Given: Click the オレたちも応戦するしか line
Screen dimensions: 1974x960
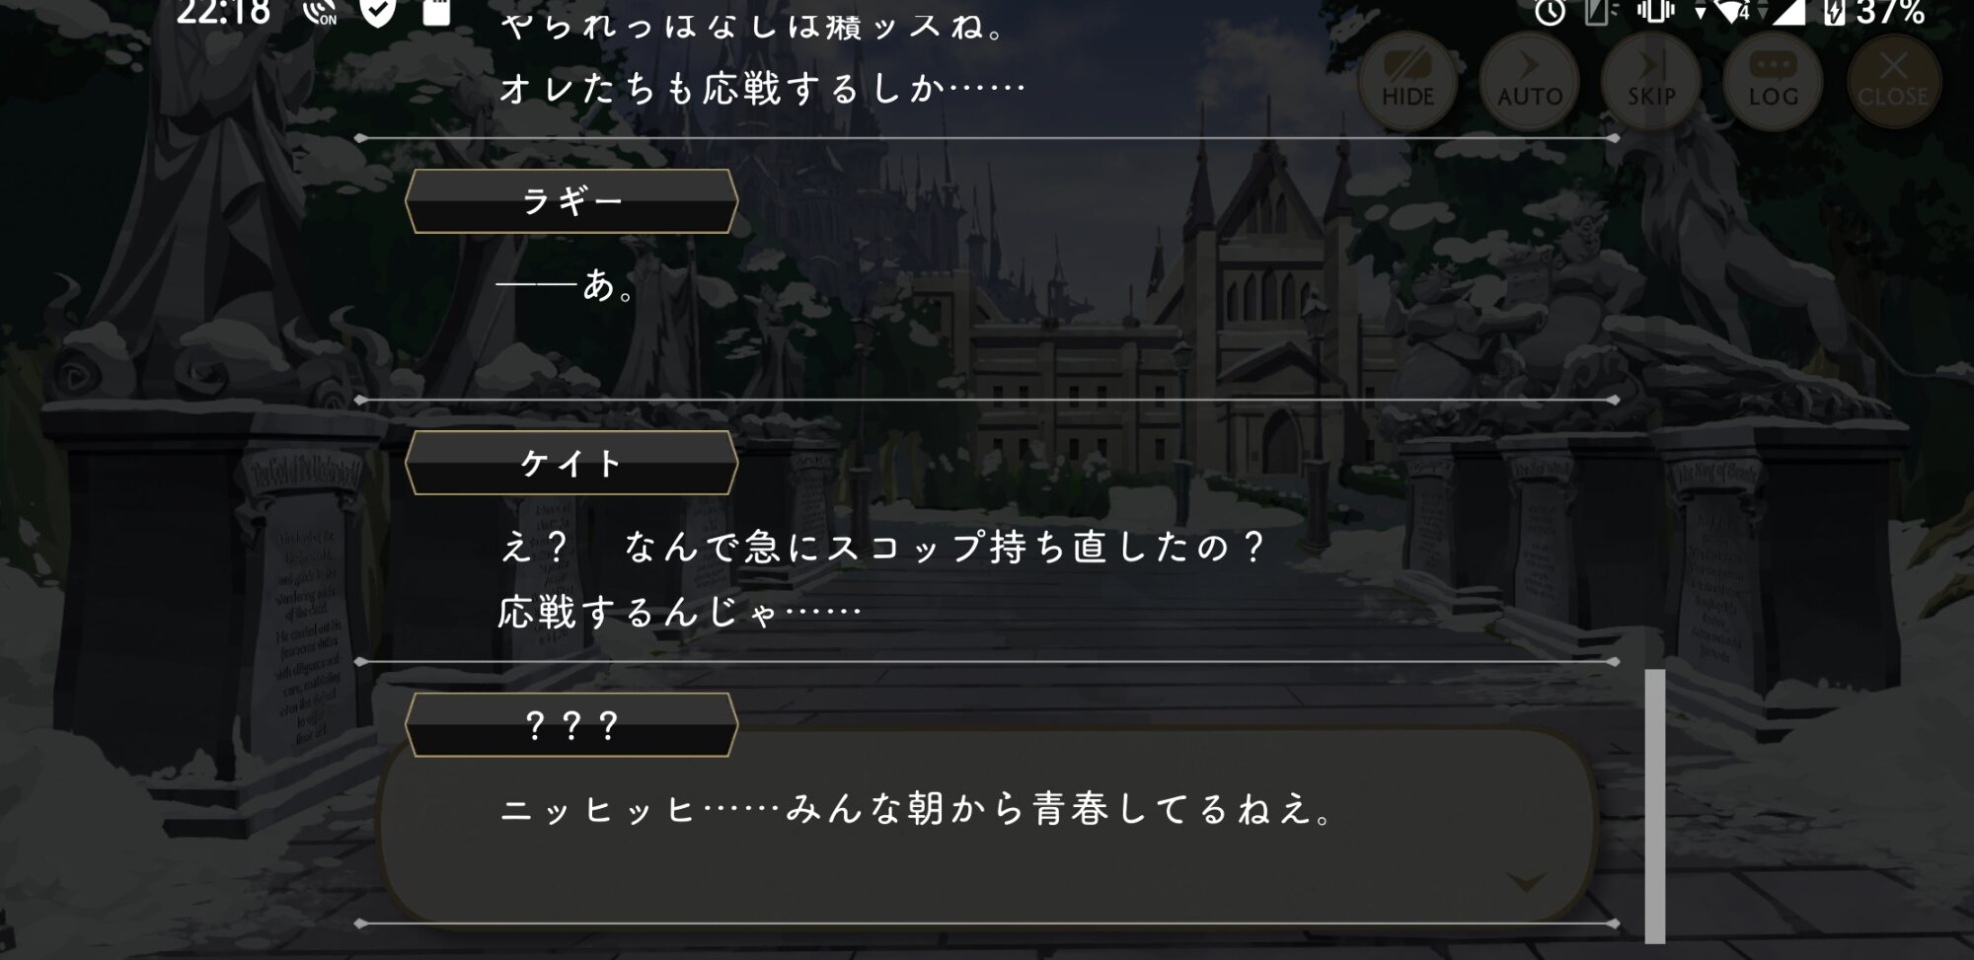Looking at the screenshot, I should click(x=763, y=89).
